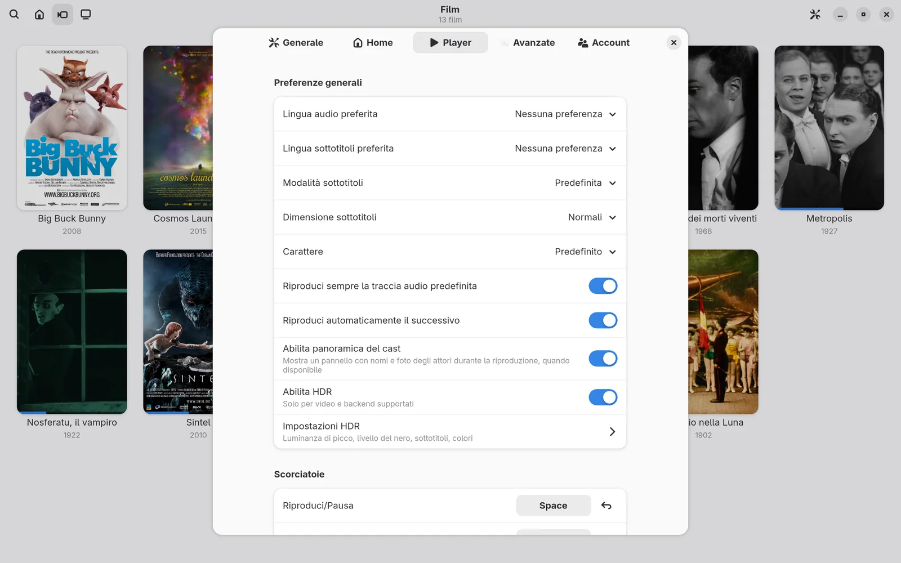Minimize the application window

840,15
